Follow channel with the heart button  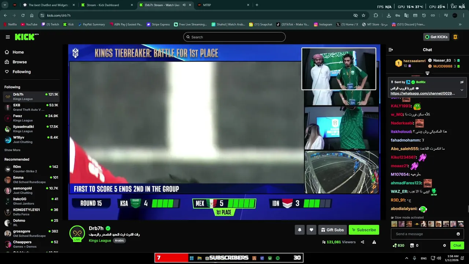click(311, 230)
